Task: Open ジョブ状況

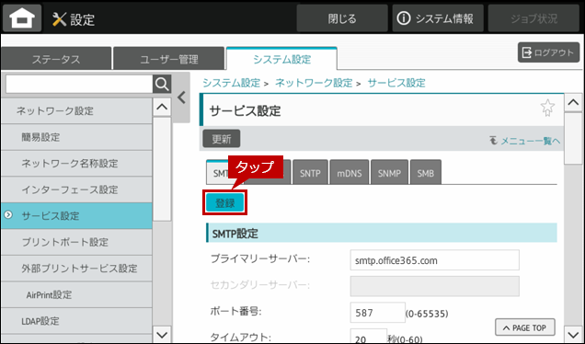Action: (x=533, y=18)
